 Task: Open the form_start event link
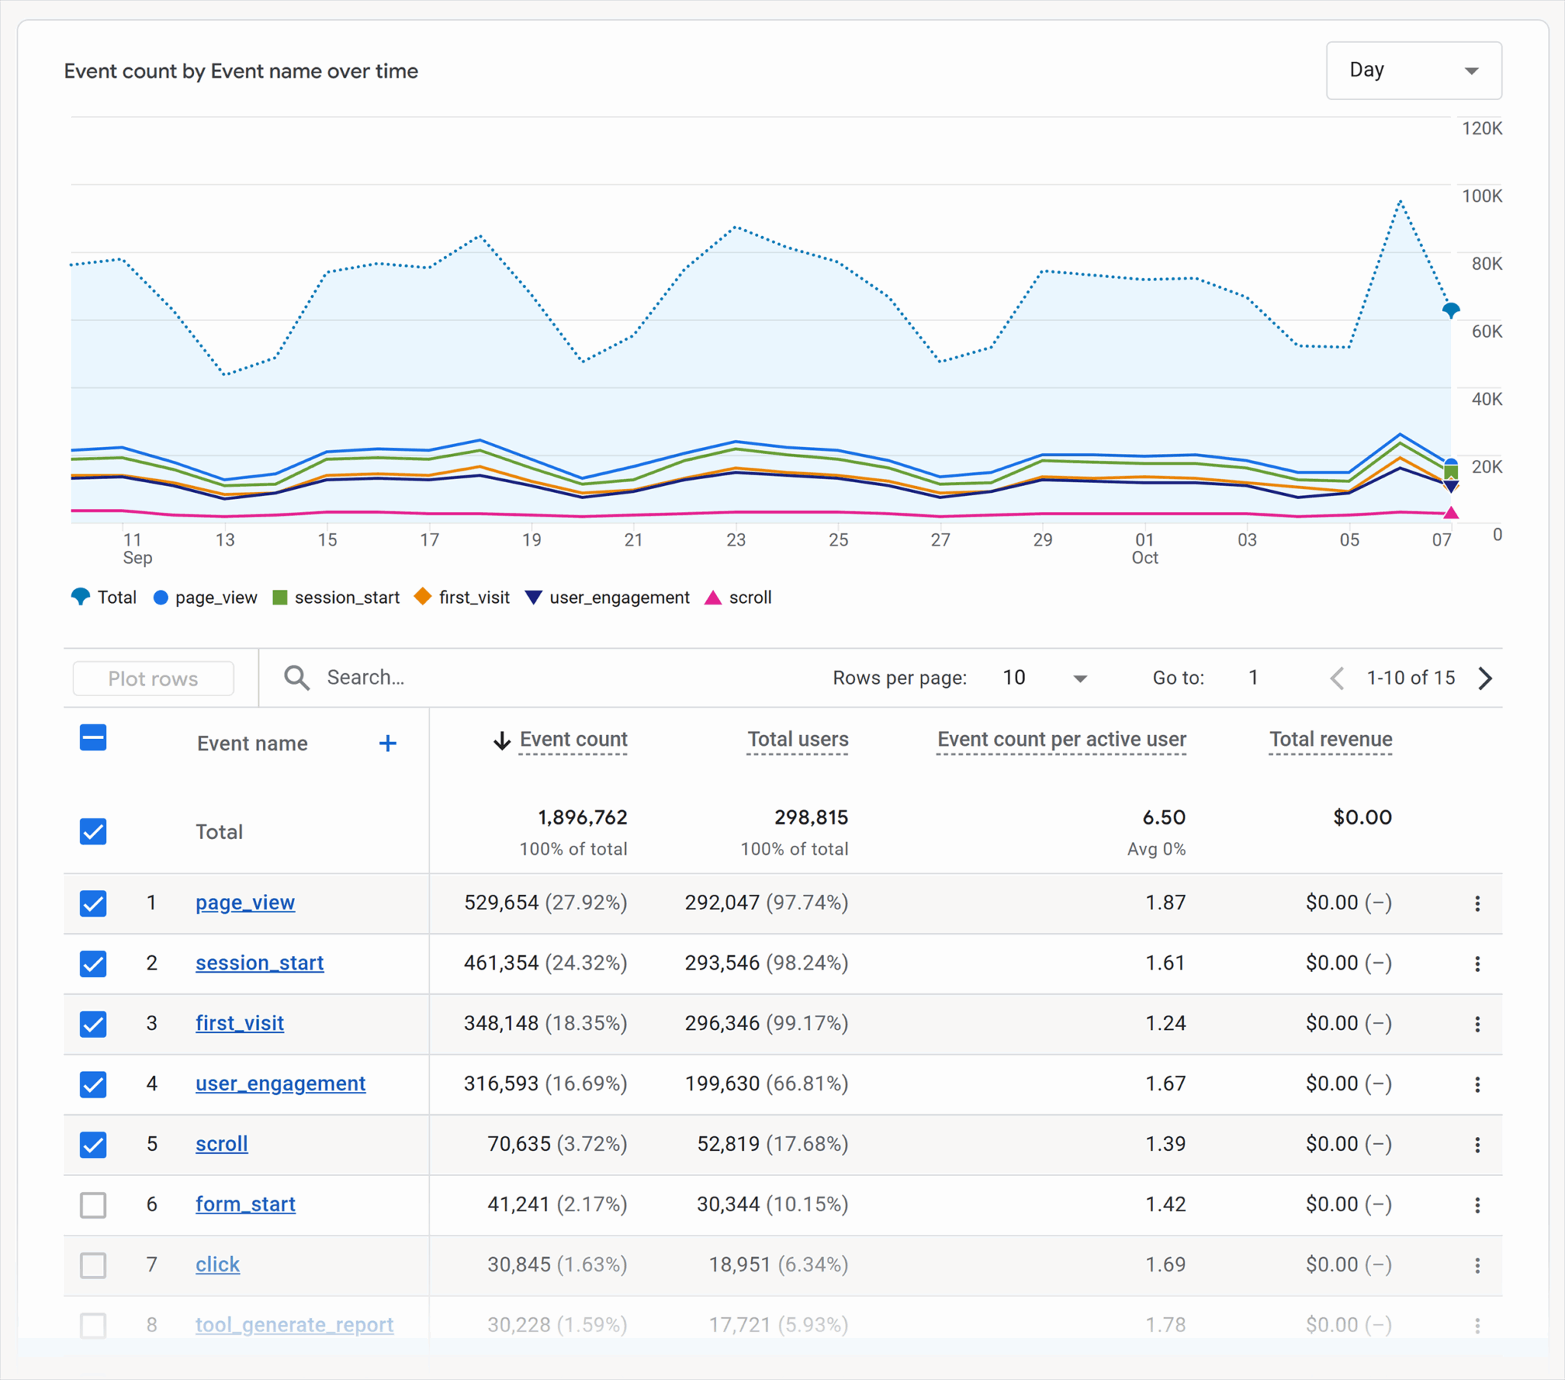[245, 1204]
